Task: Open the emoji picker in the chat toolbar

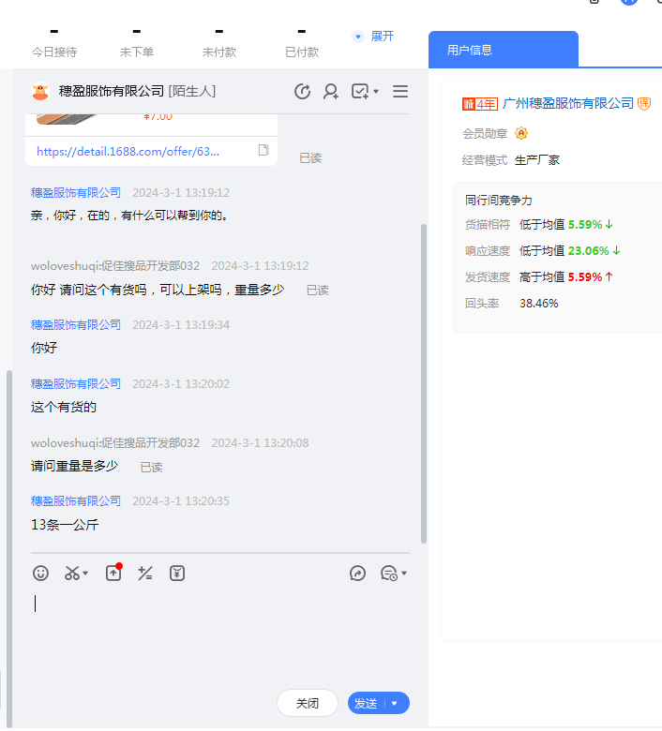Action: (x=40, y=573)
